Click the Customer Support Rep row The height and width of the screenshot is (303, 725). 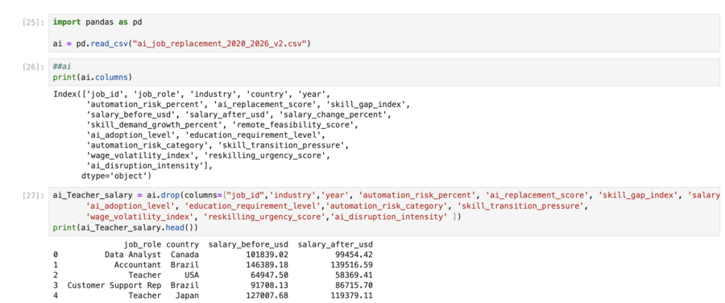[x=213, y=285]
